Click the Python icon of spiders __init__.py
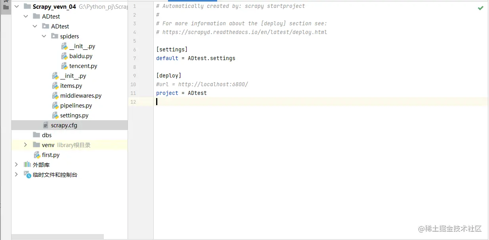Image resolution: width=489 pixels, height=240 pixels. [65, 46]
